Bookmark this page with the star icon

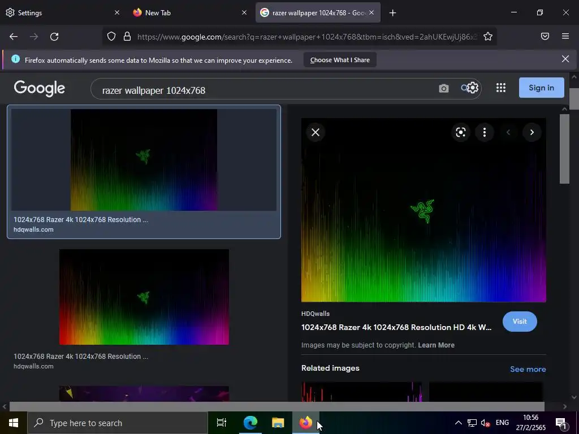[x=488, y=37]
